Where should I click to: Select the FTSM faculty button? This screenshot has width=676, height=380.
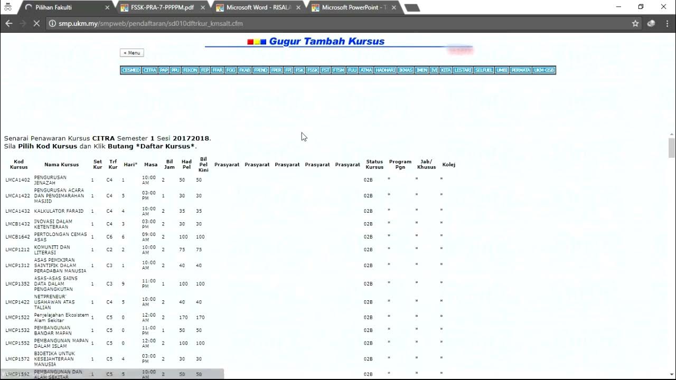[x=339, y=70]
